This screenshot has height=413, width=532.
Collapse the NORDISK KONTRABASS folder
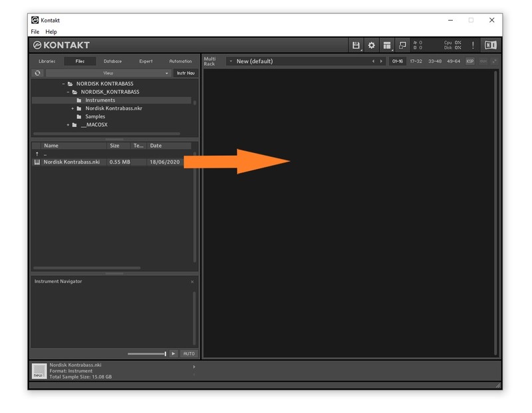63,84
